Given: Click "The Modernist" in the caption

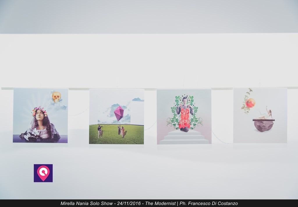Looking at the screenshot, I should pyautogui.click(x=160, y=204).
